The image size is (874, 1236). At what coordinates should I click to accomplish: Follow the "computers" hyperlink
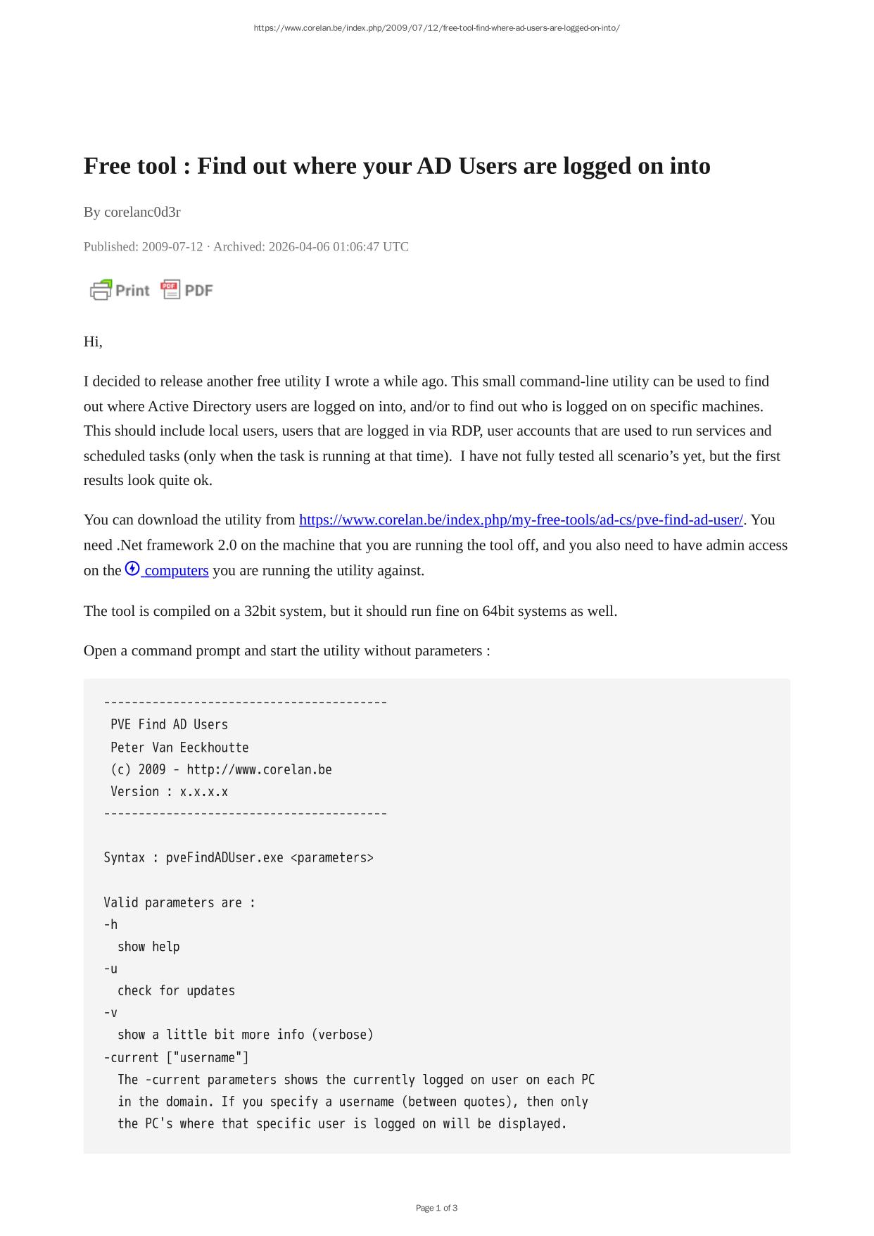point(176,571)
